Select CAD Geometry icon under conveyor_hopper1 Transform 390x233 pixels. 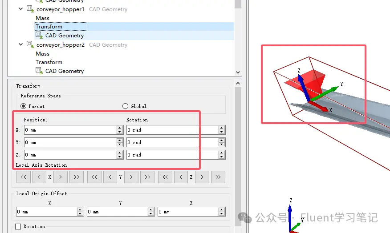click(x=39, y=35)
